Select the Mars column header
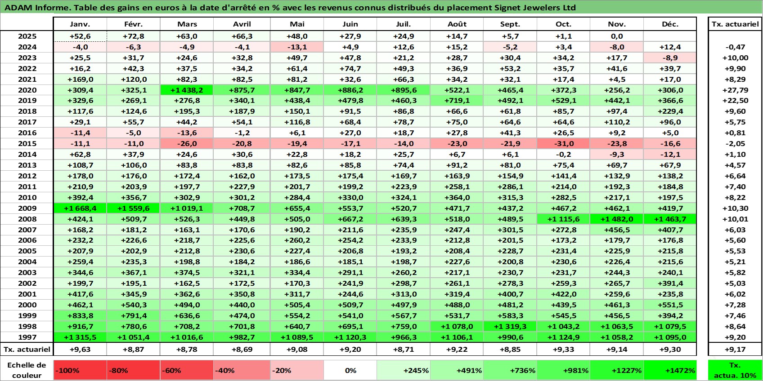This screenshot has width=763, height=381. 187,24
